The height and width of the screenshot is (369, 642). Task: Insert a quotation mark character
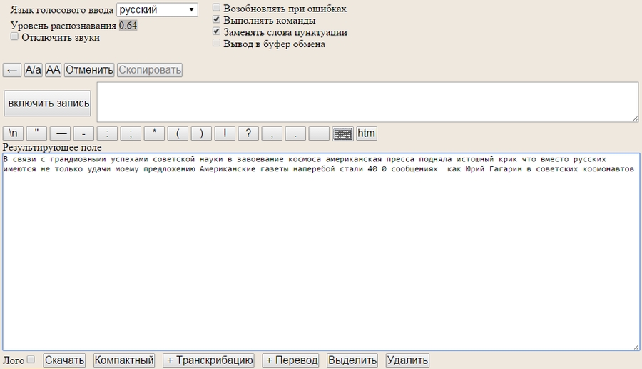point(37,133)
